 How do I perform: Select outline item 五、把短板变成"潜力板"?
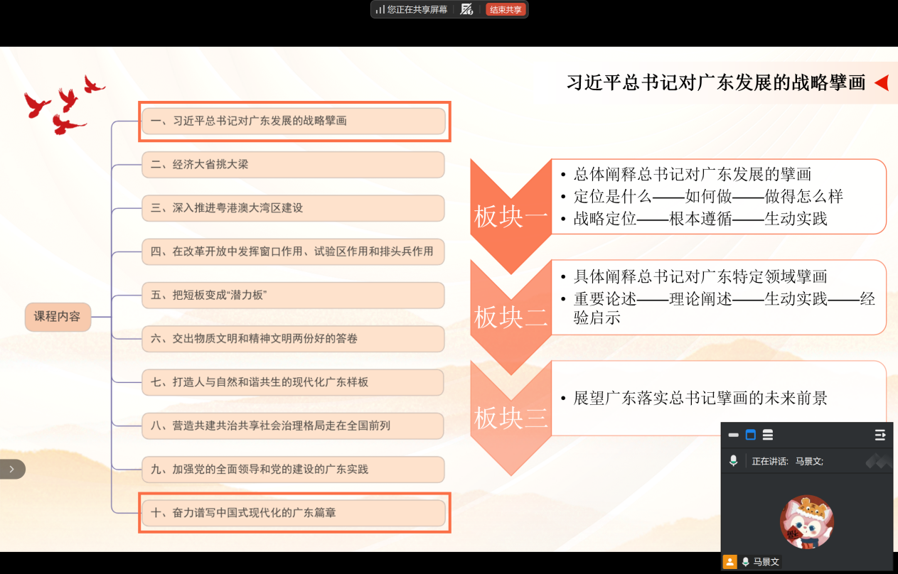pos(293,295)
